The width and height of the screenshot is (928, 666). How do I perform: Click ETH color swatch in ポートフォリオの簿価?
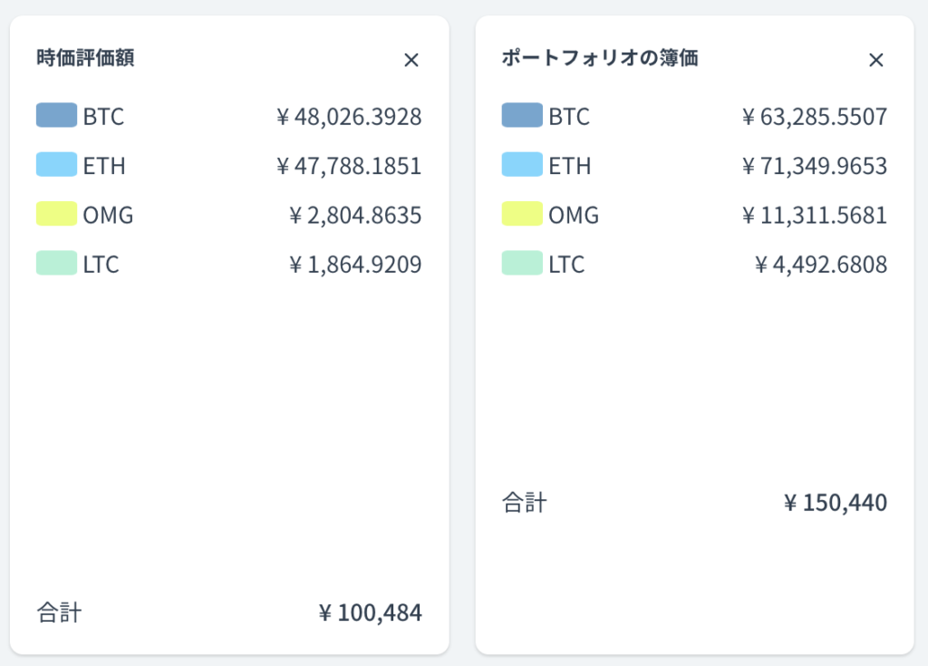[x=522, y=165]
